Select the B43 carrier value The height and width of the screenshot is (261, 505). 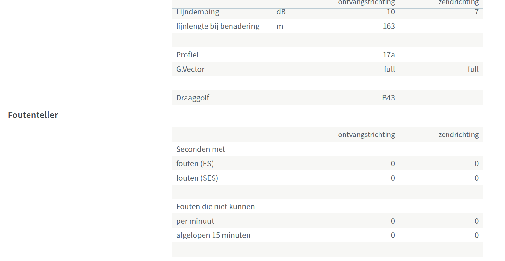pyautogui.click(x=388, y=98)
